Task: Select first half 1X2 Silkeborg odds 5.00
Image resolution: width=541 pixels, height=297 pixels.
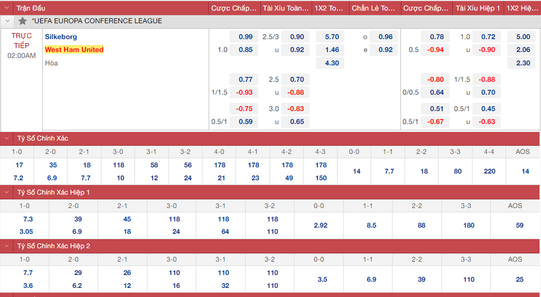Action: click(523, 37)
